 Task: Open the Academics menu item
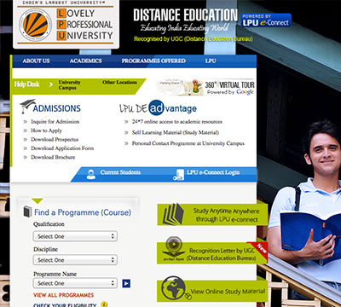85,61
